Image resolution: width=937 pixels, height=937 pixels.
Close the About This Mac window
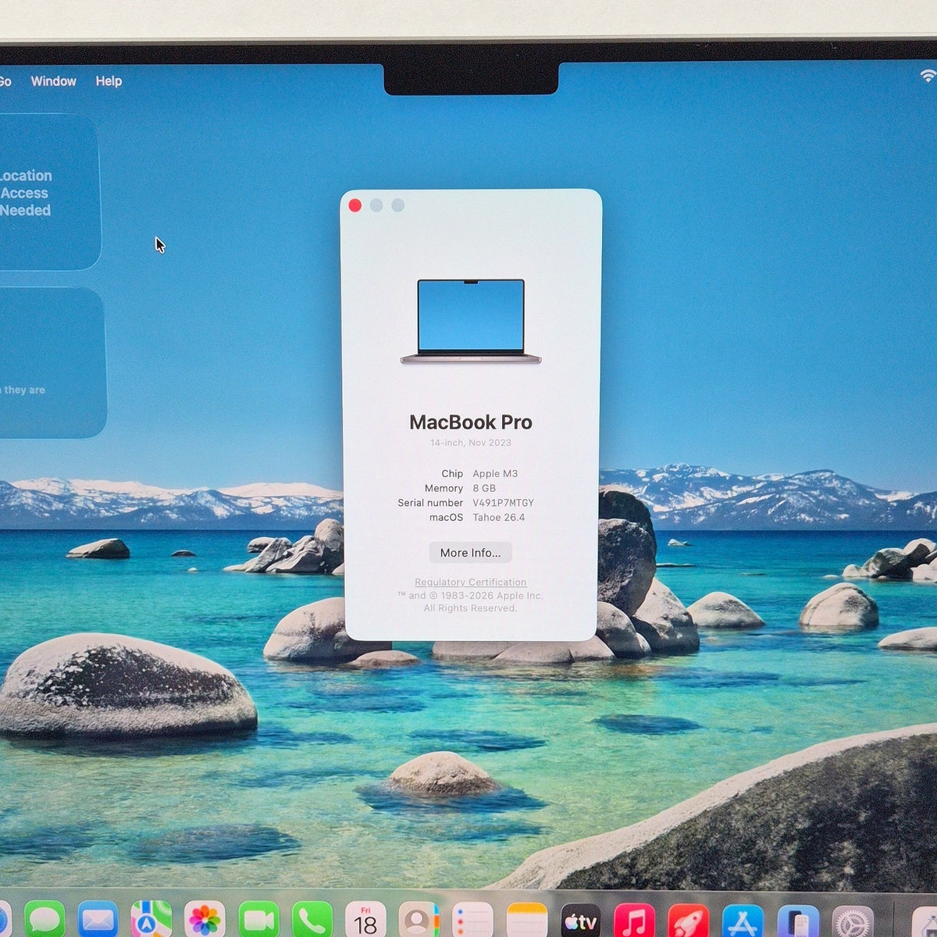click(x=354, y=205)
